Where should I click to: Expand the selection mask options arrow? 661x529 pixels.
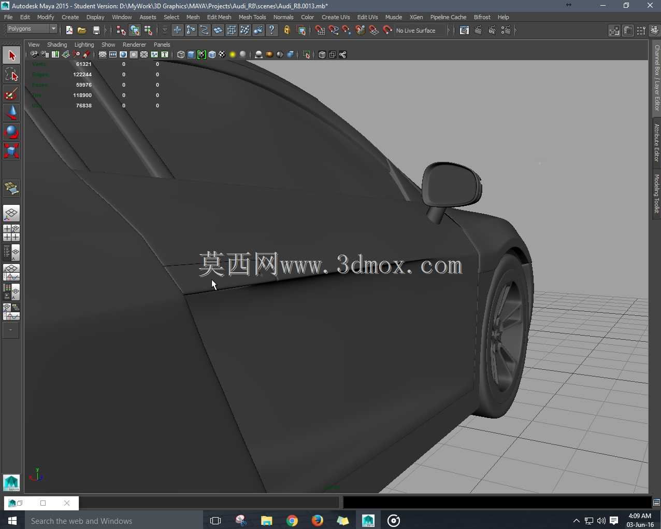pos(165,31)
